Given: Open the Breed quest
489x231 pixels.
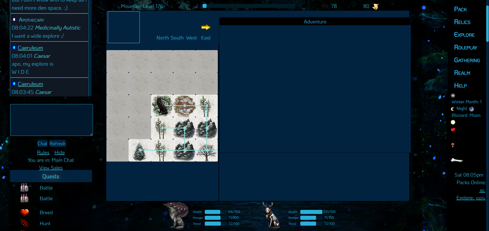Looking at the screenshot, I should coord(46,212).
